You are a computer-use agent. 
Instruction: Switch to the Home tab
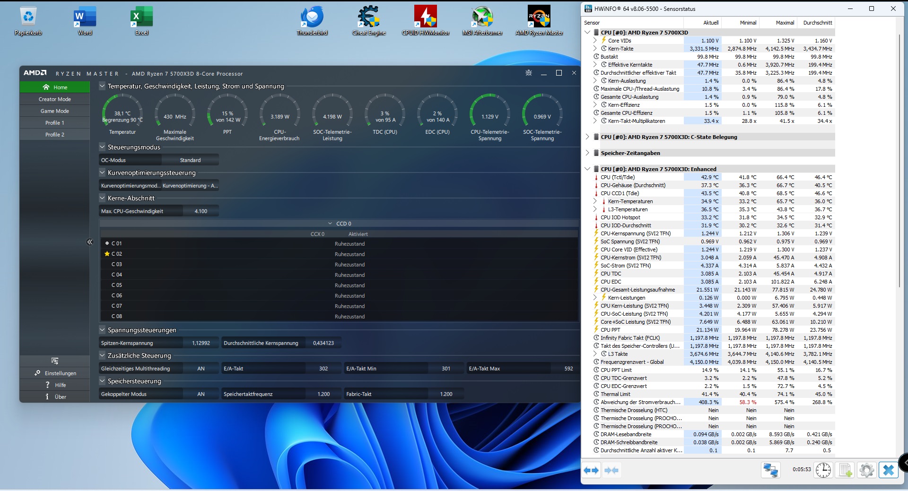pyautogui.click(x=55, y=87)
